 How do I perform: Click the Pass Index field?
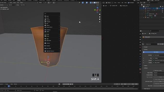(x=159, y=86)
